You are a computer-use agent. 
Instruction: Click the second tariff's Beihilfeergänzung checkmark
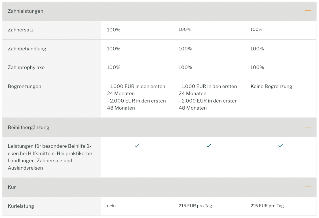click(x=209, y=146)
